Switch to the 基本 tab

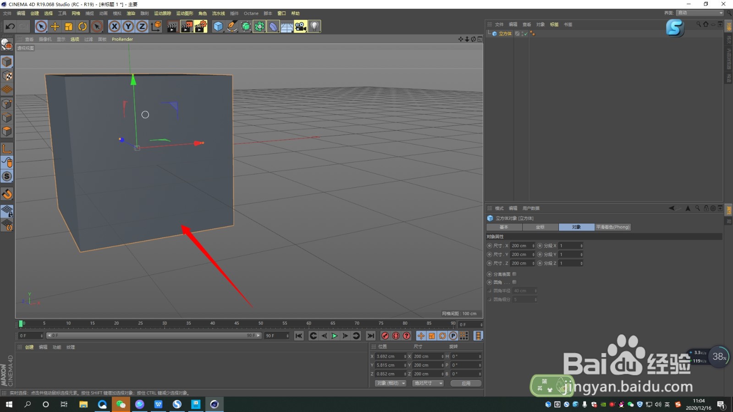point(504,227)
